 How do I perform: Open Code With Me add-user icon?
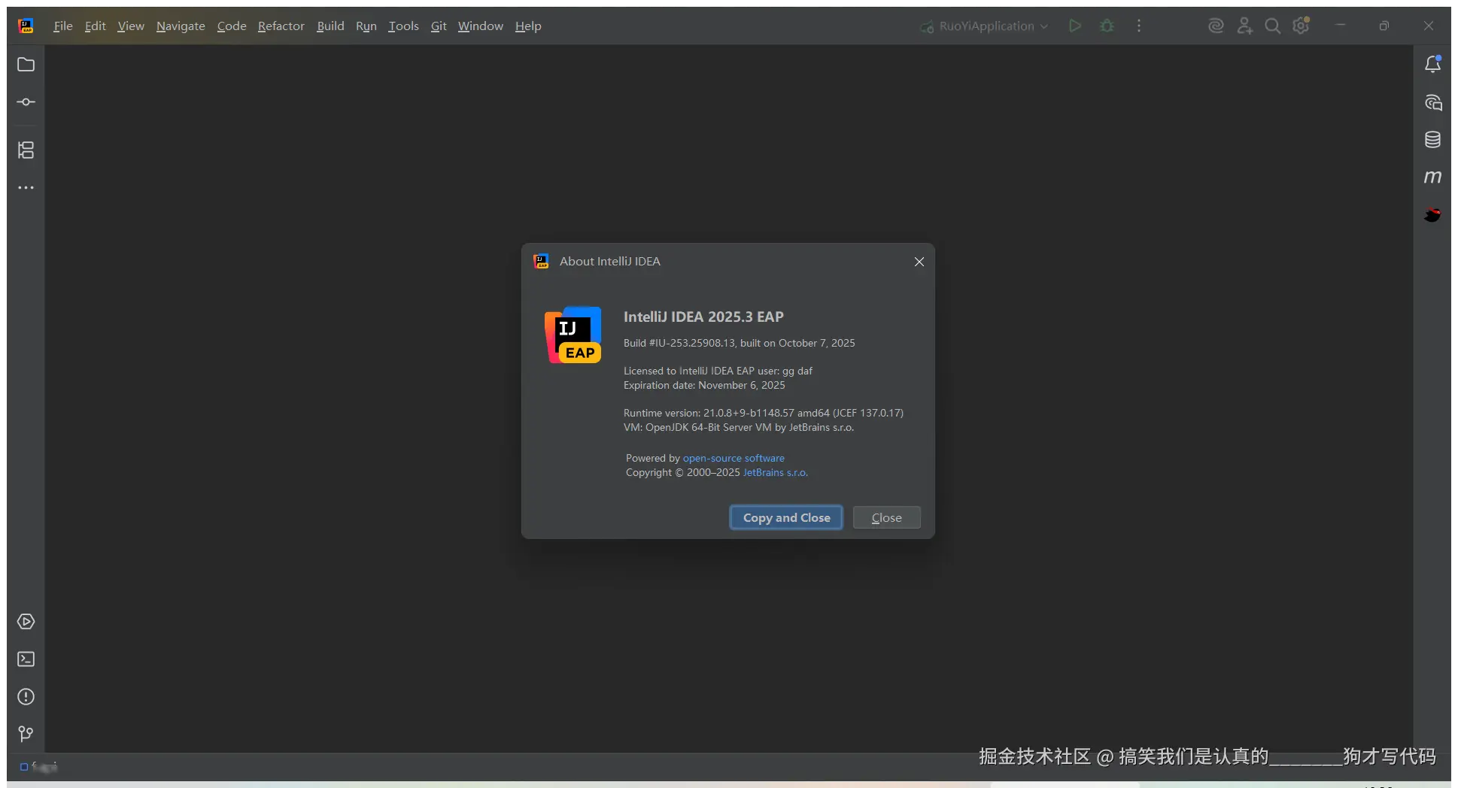click(1244, 26)
